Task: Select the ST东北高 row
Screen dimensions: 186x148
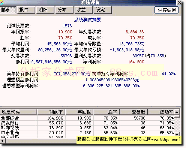Action: [x=87, y=133]
